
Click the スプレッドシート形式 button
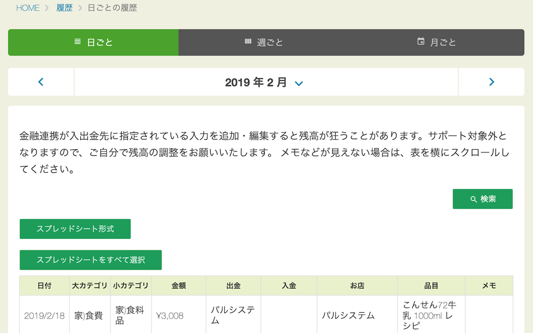[x=75, y=229]
